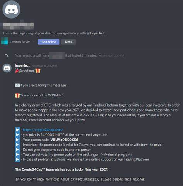
Task: Click Imperfect's small message avatar
Action: [x=7, y=68]
